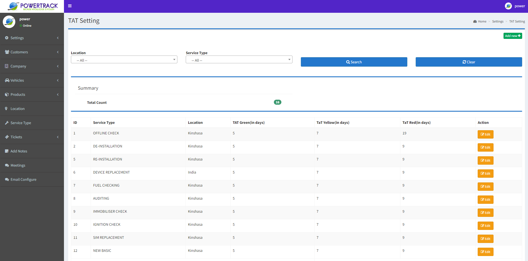
Task: Open the Location filter dropdown
Action: click(124, 60)
